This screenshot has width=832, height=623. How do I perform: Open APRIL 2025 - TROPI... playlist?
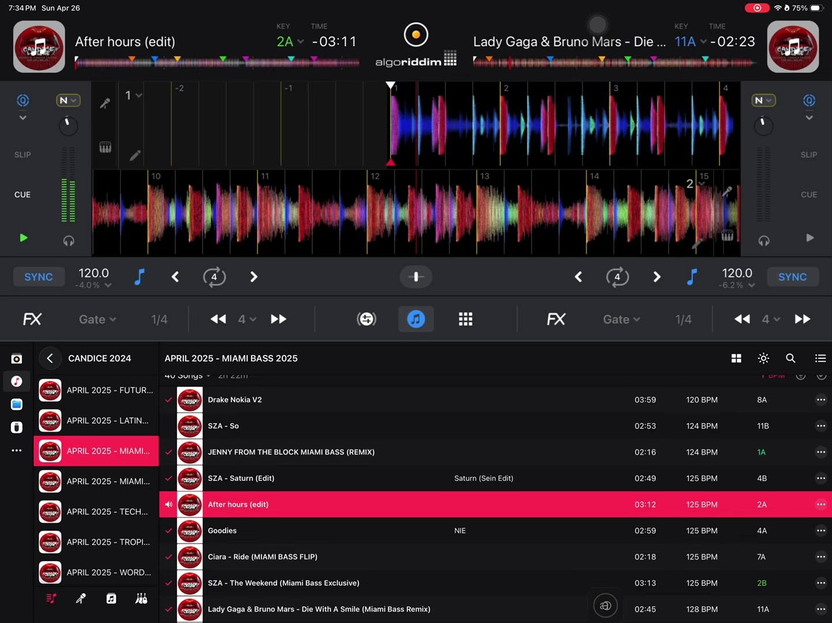pos(96,542)
